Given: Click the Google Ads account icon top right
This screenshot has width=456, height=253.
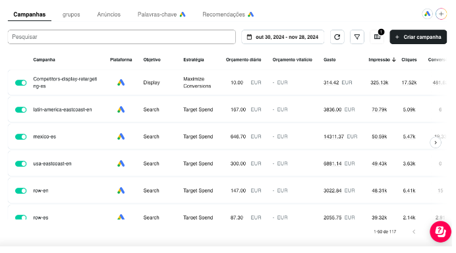Looking at the screenshot, I should click(x=427, y=14).
